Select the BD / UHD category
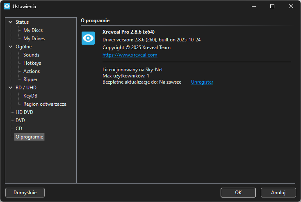The width and height of the screenshot is (301, 202). coord(26,88)
